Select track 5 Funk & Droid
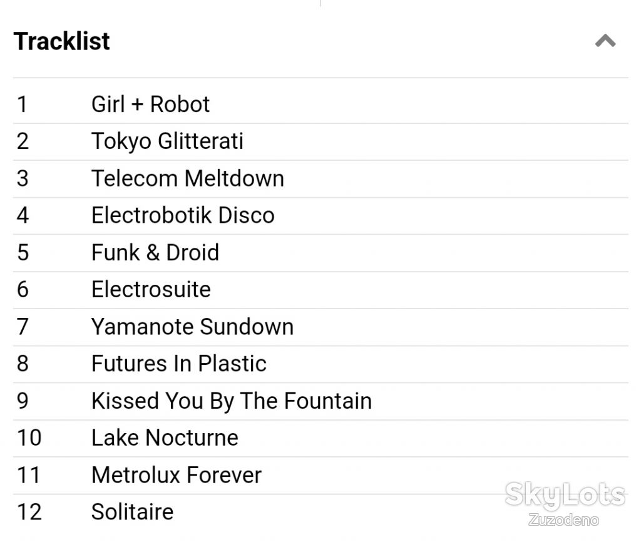The width and height of the screenshot is (641, 547). [320, 253]
